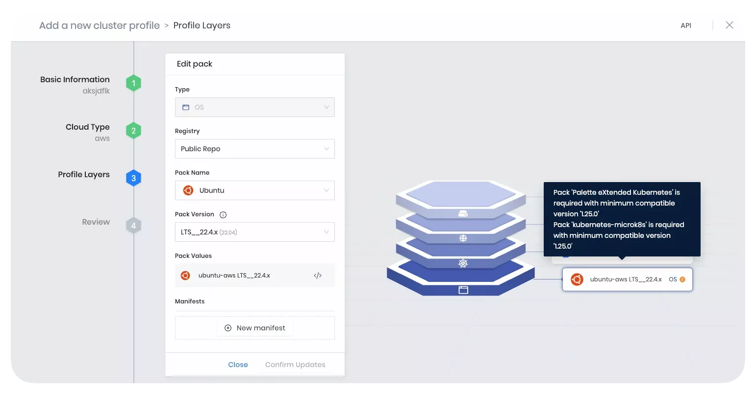Click the Ubuntu logo on the ubuntu-aws layer card
This screenshot has width=756, height=394.
(x=577, y=279)
